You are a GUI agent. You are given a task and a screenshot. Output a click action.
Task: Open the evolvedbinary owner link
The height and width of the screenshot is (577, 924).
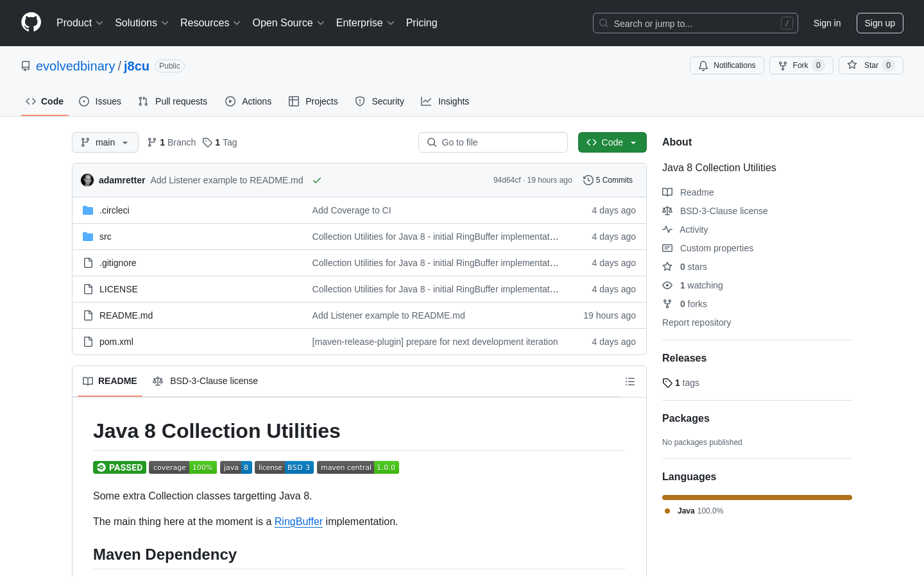click(76, 66)
